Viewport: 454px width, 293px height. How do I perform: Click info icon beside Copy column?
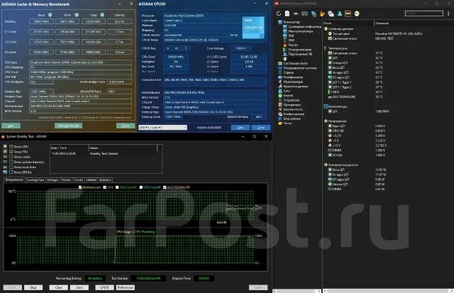(102, 15)
